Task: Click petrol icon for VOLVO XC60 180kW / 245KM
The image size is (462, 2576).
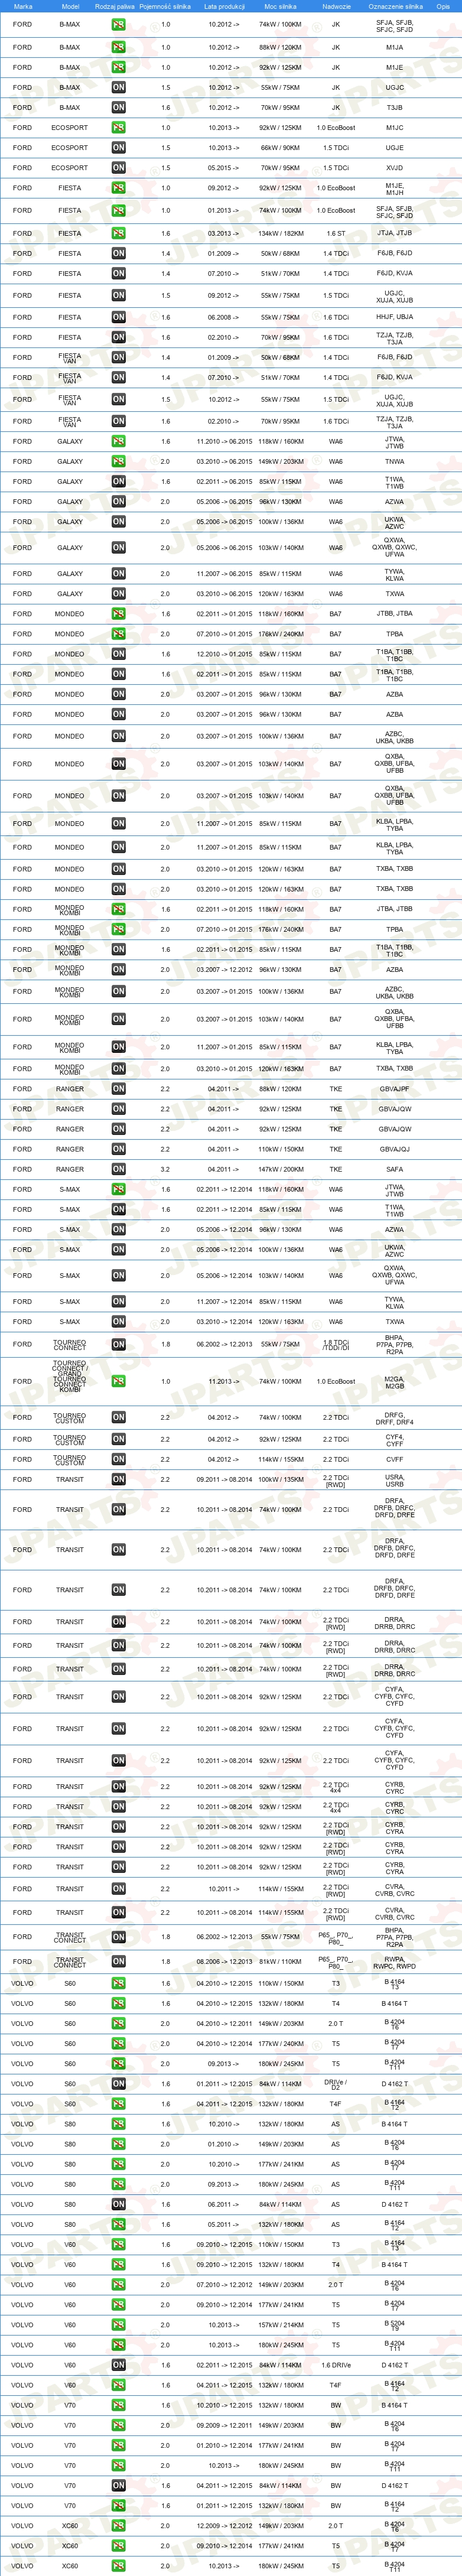Action: tap(118, 2565)
